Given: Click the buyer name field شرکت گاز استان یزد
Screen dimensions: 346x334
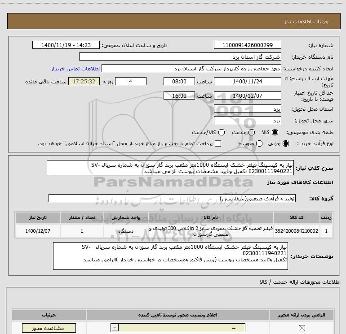Looking at the screenshot, I should click(180, 56).
